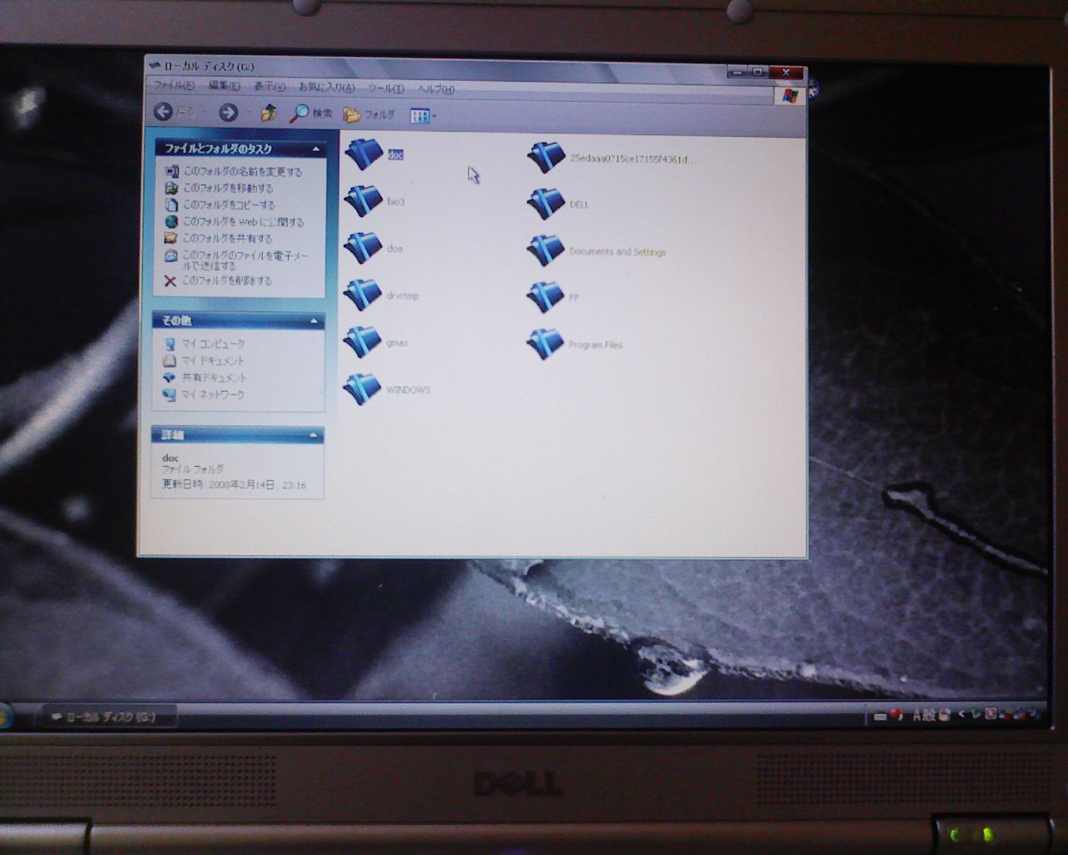1068x855 pixels.
Task: Open My Computer (マイ コンピュータ) link
Action: 213,343
